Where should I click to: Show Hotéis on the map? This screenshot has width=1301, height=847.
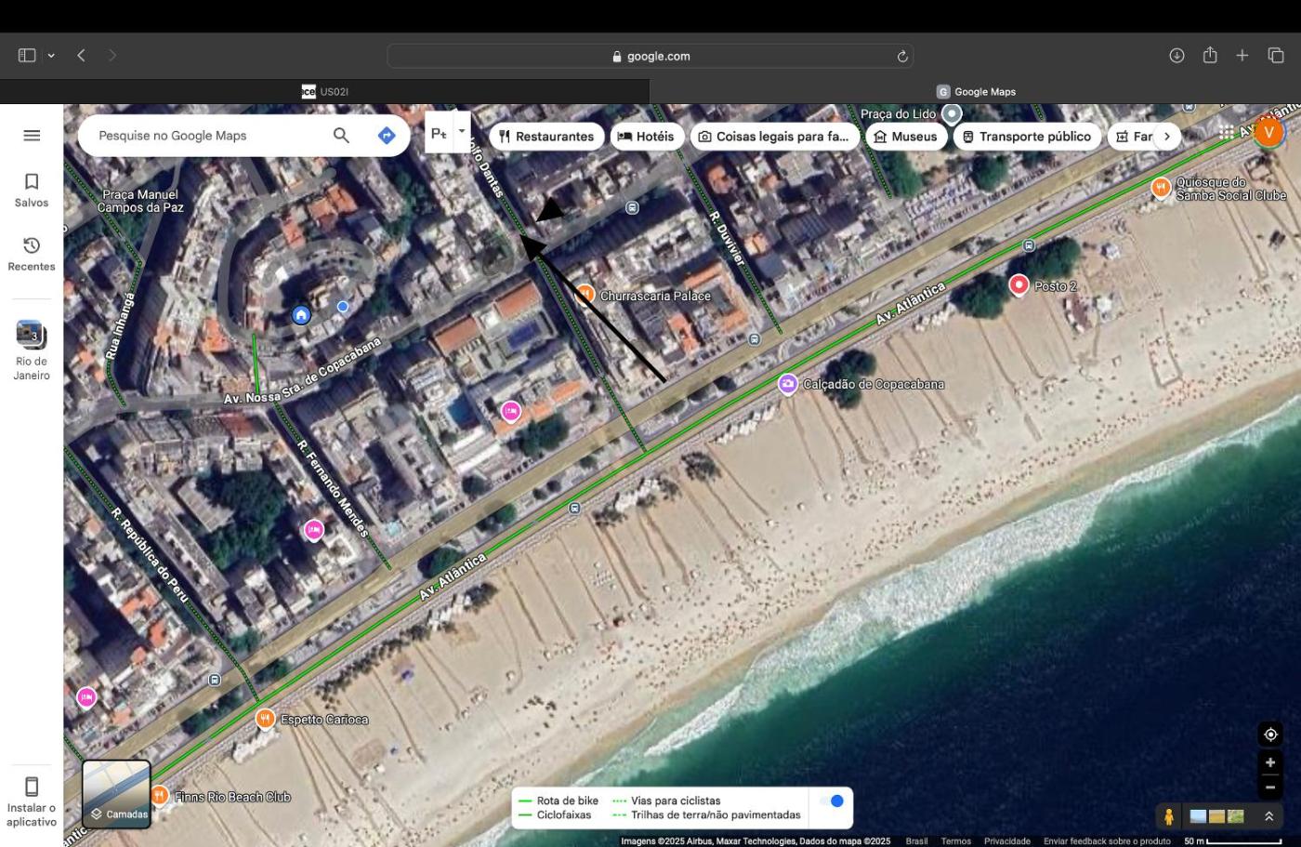tap(646, 137)
